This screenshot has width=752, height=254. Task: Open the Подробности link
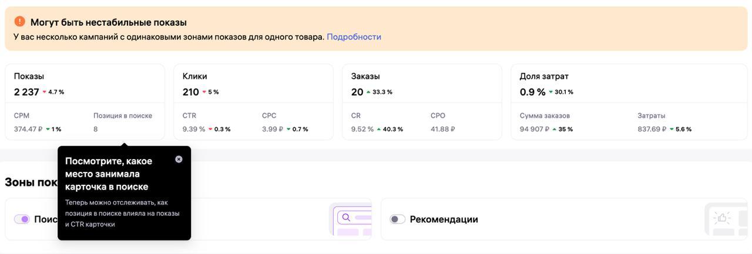[354, 36]
